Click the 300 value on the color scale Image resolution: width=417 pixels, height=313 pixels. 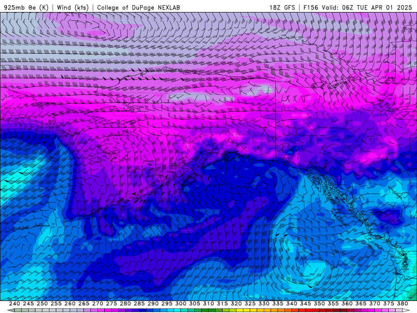click(x=181, y=304)
